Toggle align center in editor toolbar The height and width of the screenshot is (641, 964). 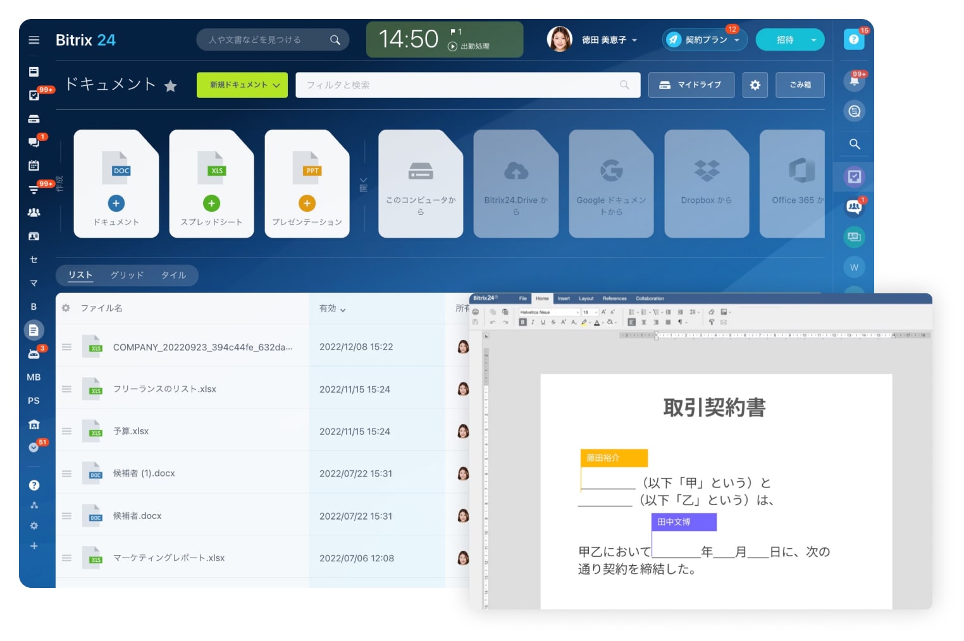click(x=644, y=322)
